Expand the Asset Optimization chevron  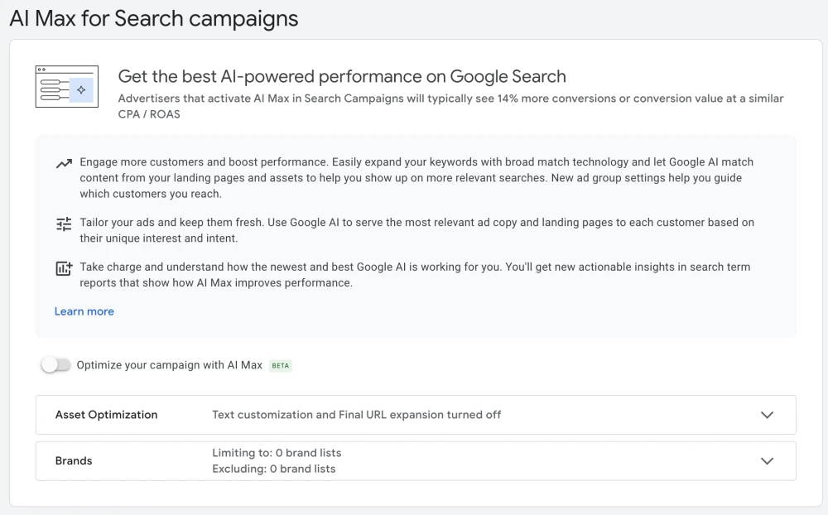(x=767, y=415)
